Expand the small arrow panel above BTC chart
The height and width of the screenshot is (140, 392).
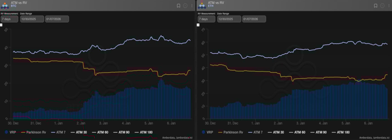click(1, 25)
